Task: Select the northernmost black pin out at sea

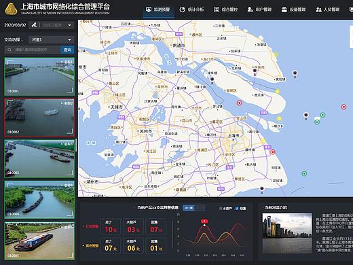Action: pyautogui.click(x=295, y=73)
